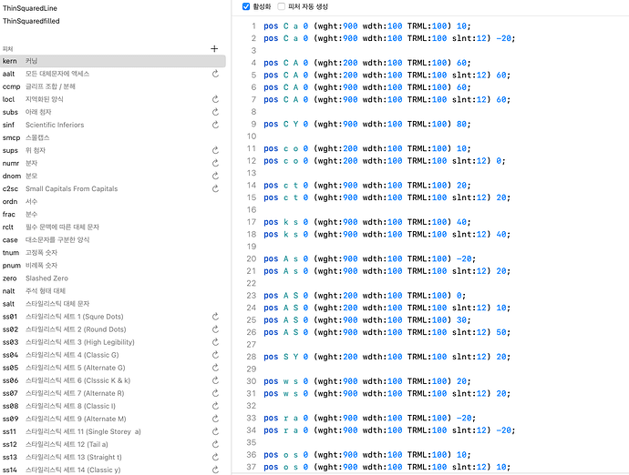Viewport: 629px width, 475px height.
Task: Click code line 9 'pos C Y' 80
Action: [x=367, y=124]
